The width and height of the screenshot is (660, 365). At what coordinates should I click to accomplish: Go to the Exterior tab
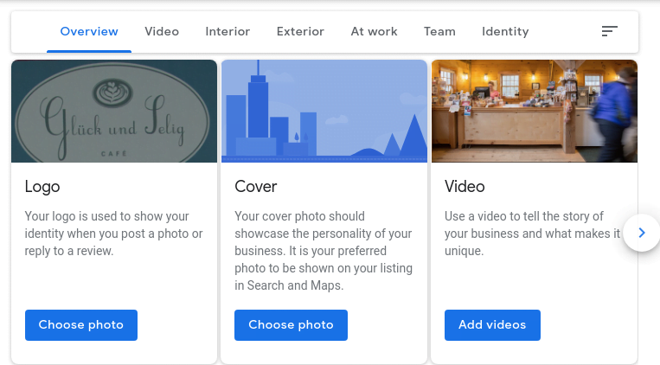coord(300,32)
